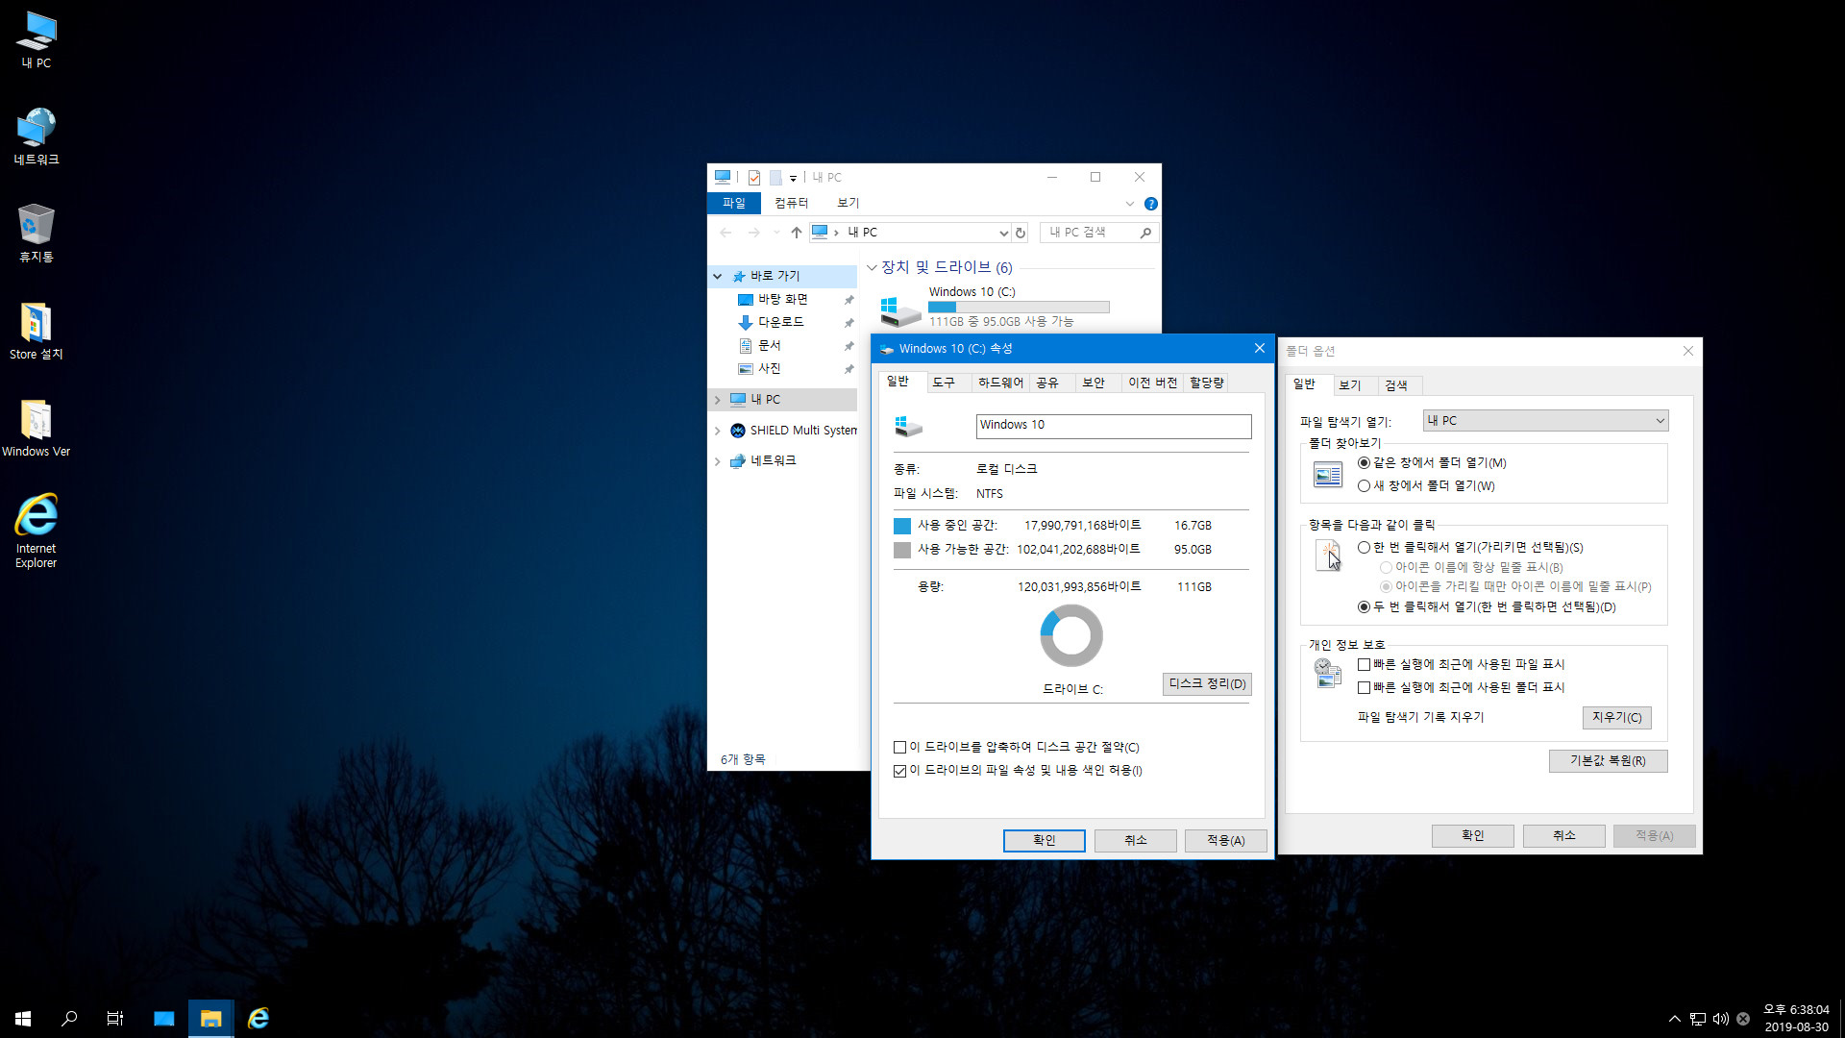Open the Store 설치 desktop folder

37,331
